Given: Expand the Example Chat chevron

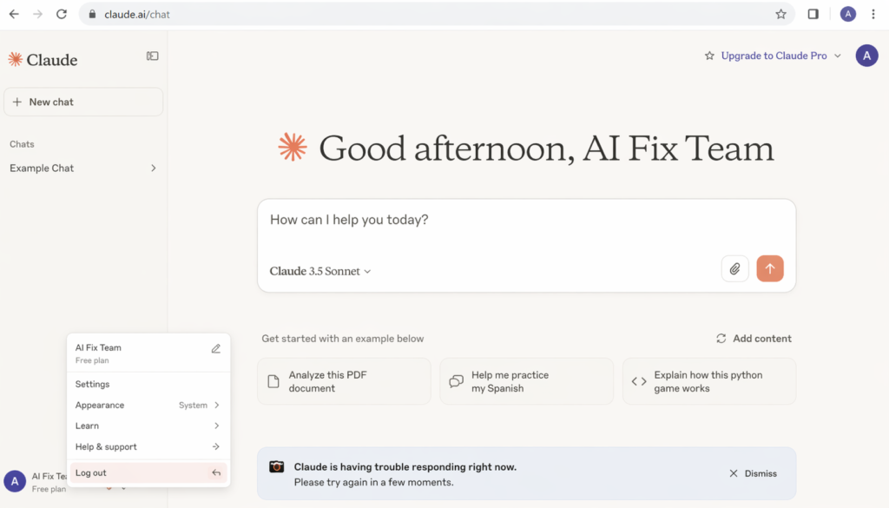Looking at the screenshot, I should click(x=154, y=168).
